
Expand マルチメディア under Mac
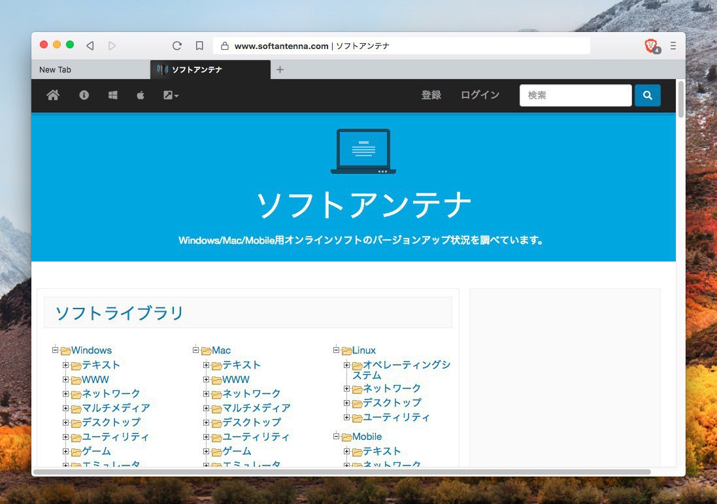(206, 409)
